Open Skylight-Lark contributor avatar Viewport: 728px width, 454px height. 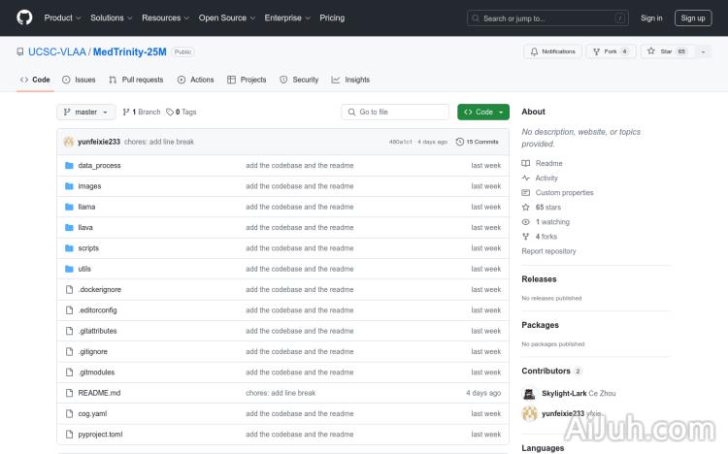pos(529,393)
